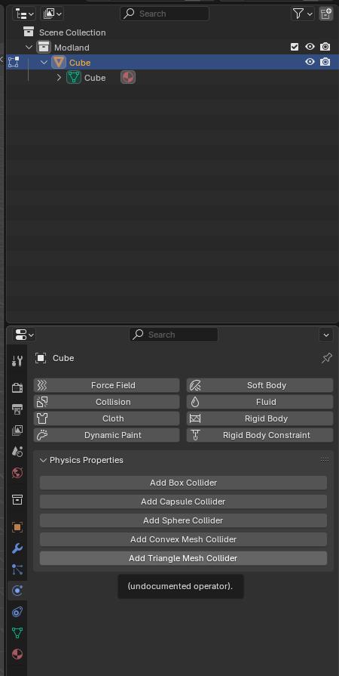This screenshot has width=339, height=676.
Task: Toggle Modland exclude-from-view-layer checkbox
Action: point(295,47)
